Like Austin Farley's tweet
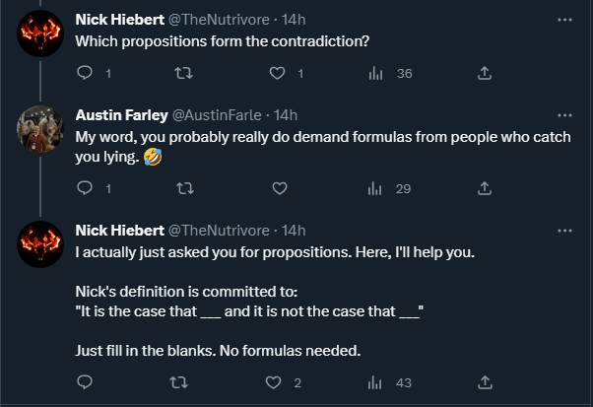Screen dimensions: 593x407 pyautogui.click(x=279, y=188)
